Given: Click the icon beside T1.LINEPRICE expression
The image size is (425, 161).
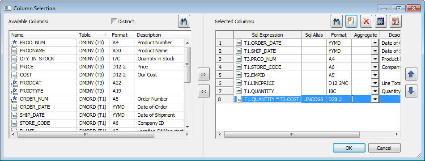Looking at the screenshot, I should pos(239,83).
